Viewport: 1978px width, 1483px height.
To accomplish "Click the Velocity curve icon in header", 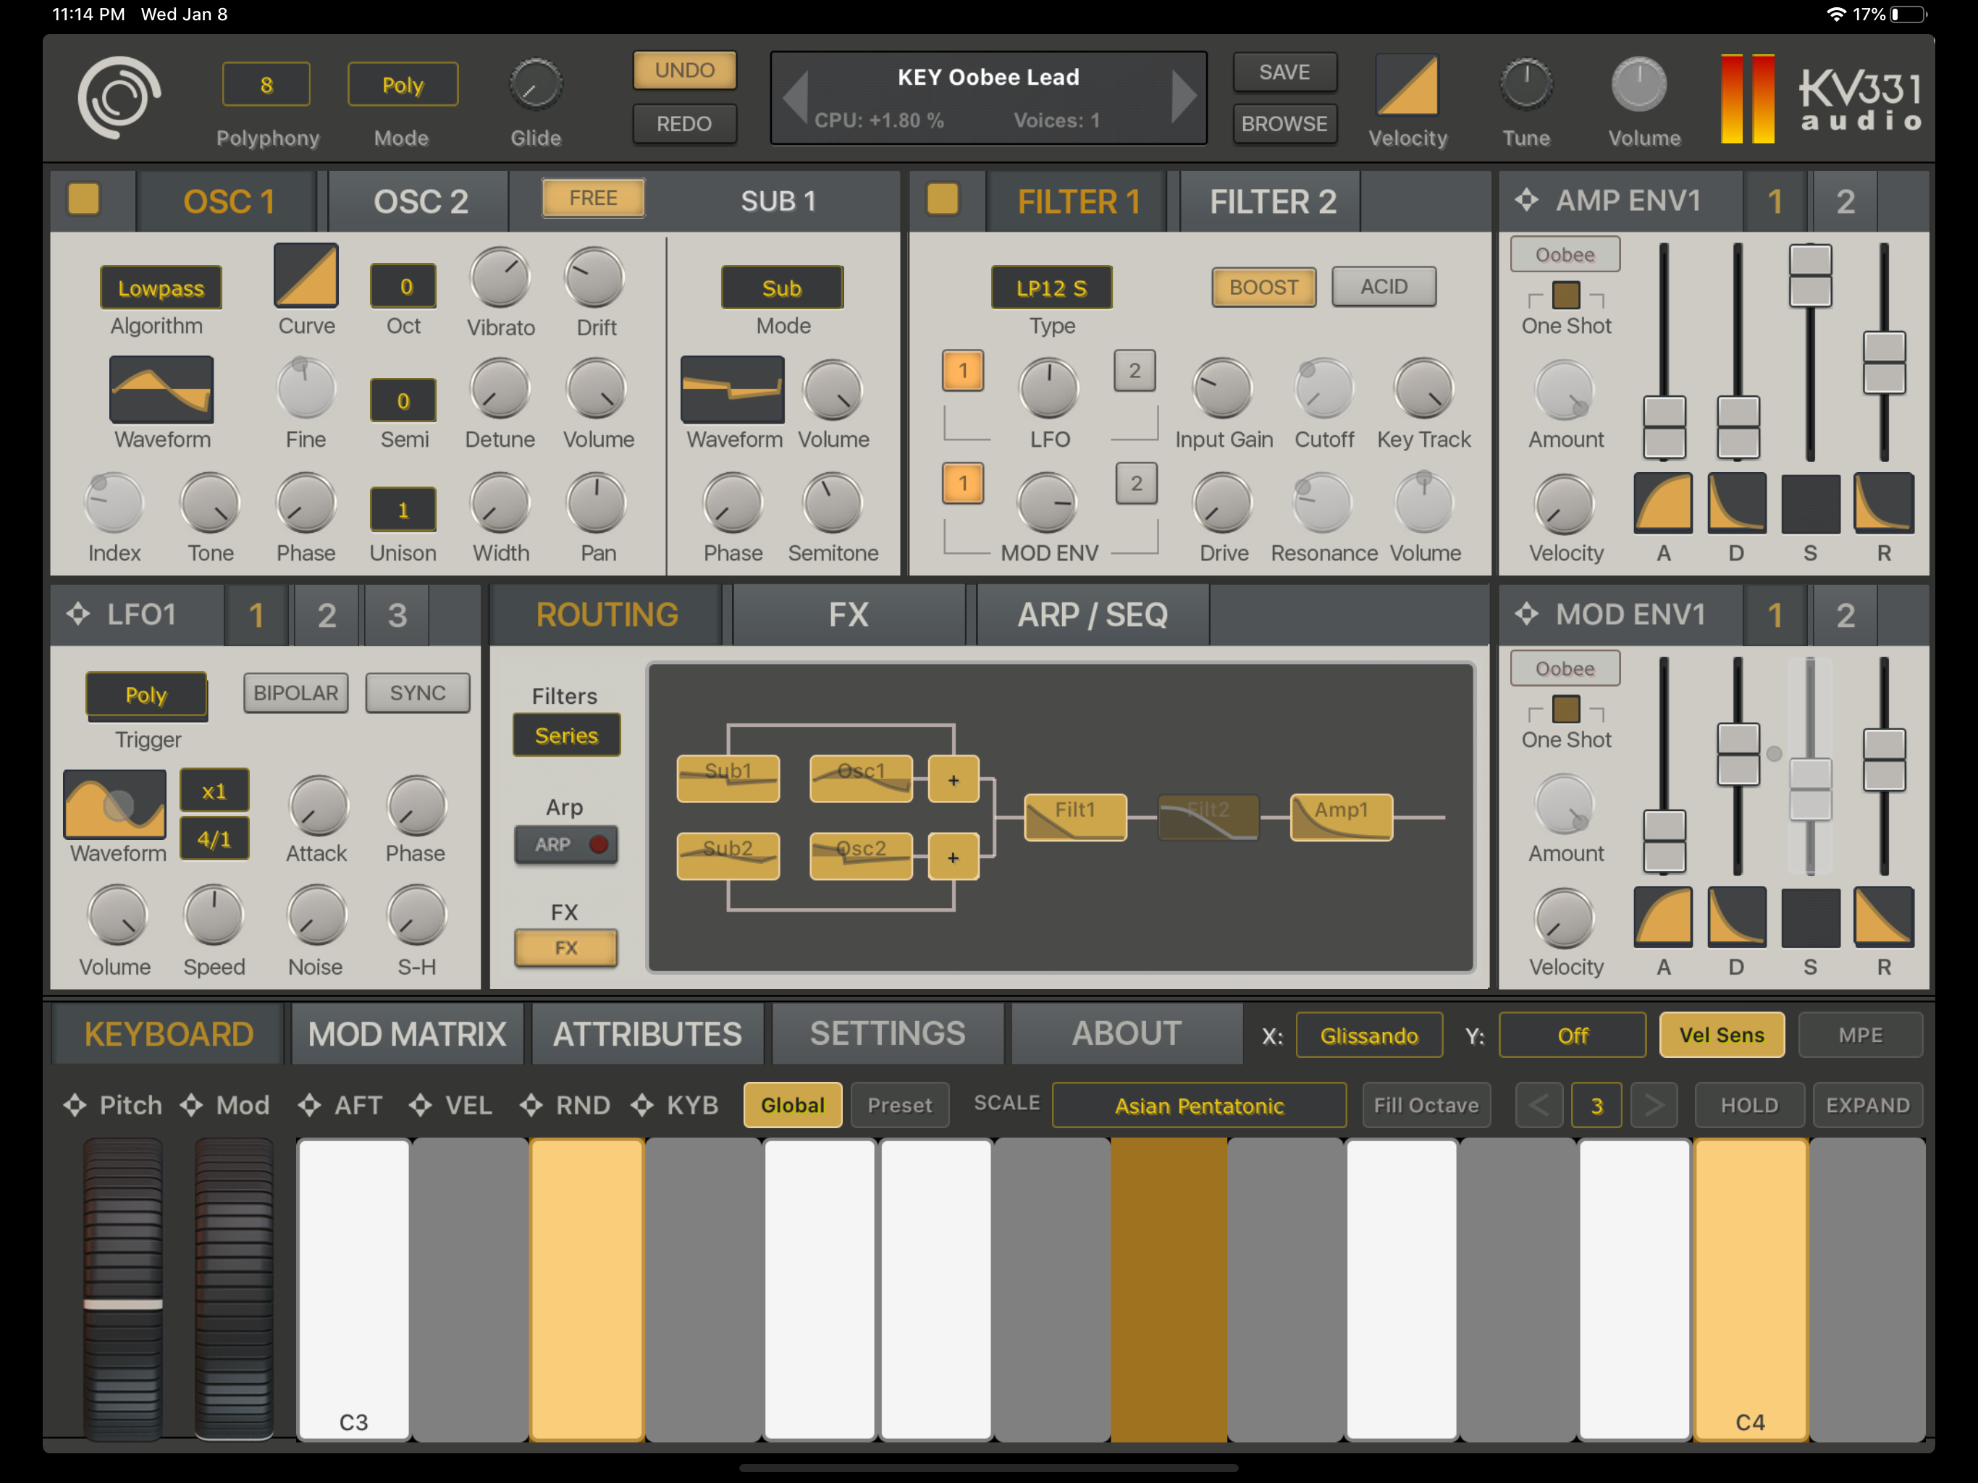I will pos(1407,86).
